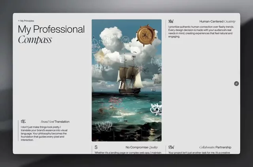
Task: Click the paragraph starting 'I prioritize authentic human'
Action: (201, 32)
